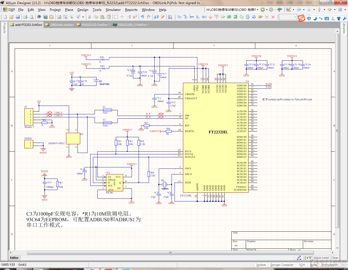Viewport: 348px width, 270px height.
Task: Click the Undo arrow icon
Action: (142, 17)
